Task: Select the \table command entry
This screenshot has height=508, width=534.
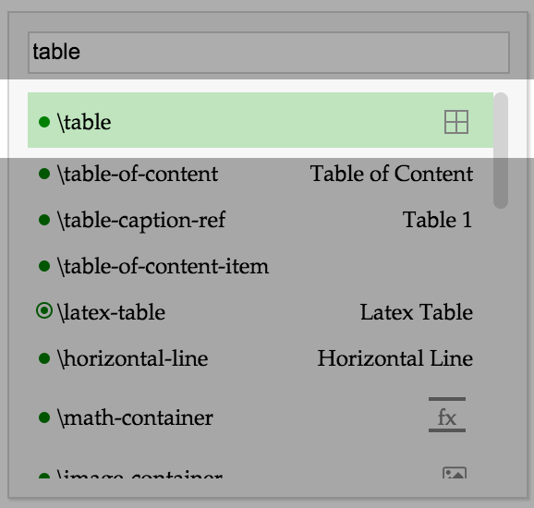Action: point(261,120)
